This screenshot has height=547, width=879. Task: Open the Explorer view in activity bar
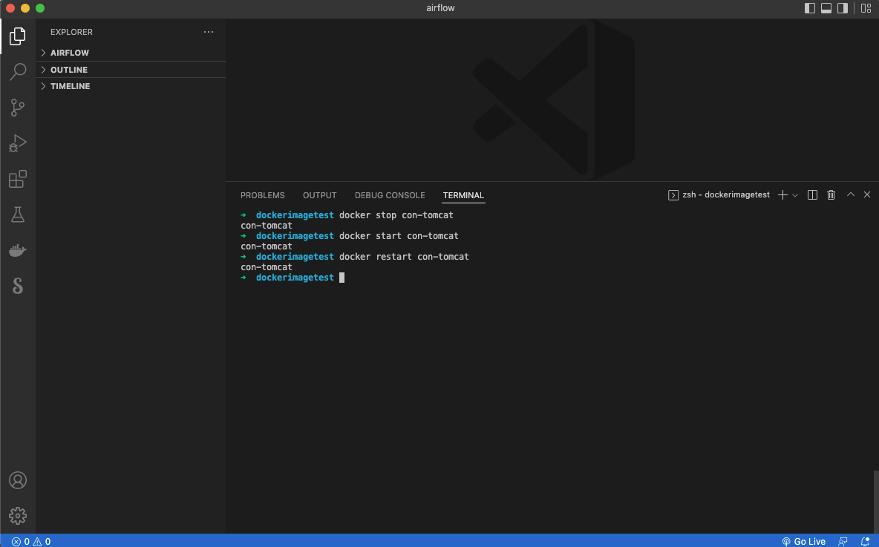coord(17,36)
